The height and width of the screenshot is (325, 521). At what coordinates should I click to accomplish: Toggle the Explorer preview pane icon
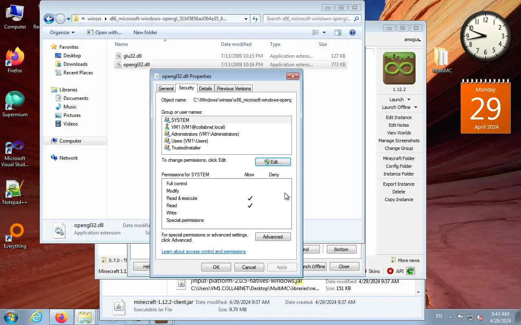click(x=338, y=32)
